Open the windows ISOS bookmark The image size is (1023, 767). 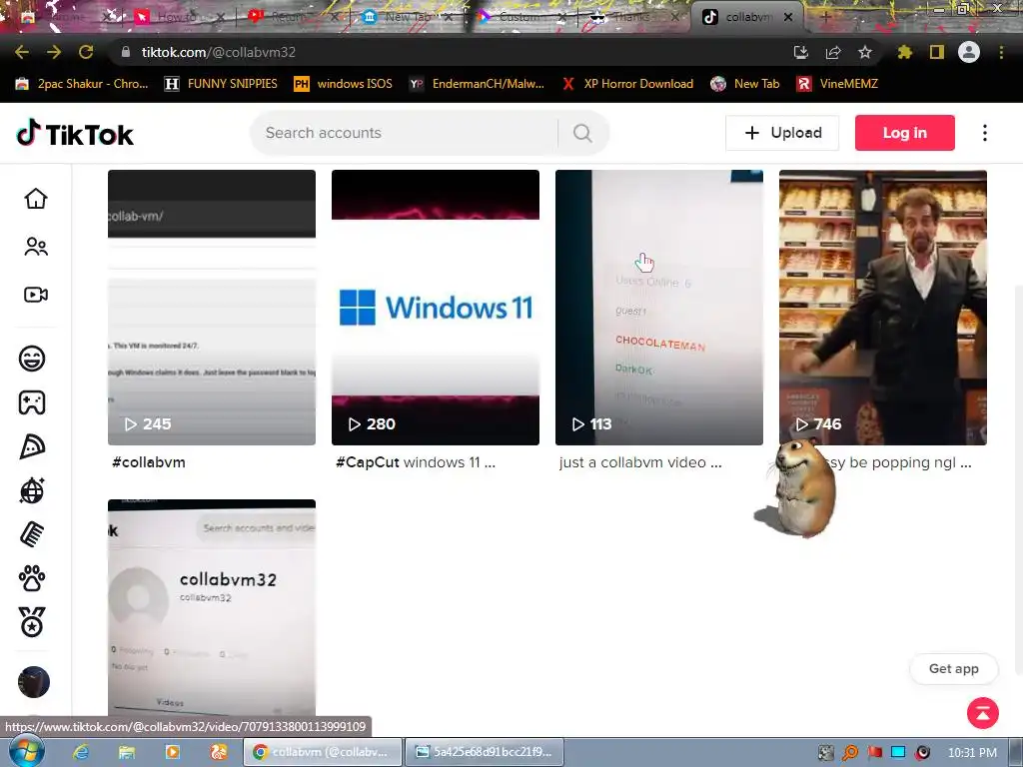tap(344, 84)
